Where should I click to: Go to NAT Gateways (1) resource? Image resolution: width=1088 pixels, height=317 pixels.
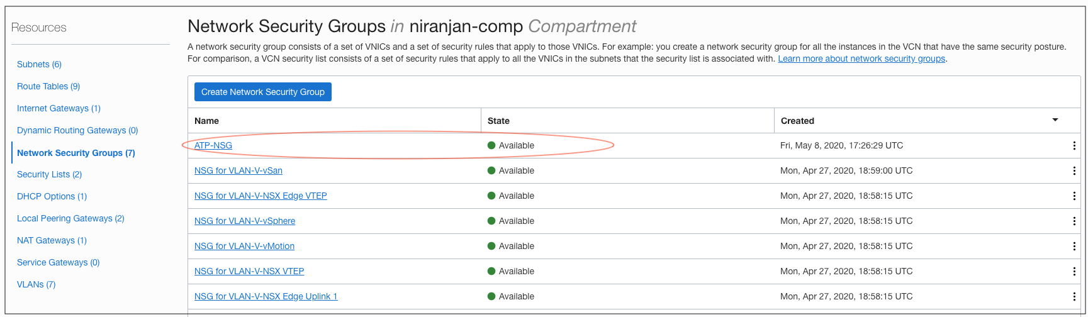coord(52,240)
